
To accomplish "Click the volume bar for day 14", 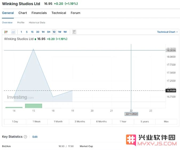I will pos(14,108).
